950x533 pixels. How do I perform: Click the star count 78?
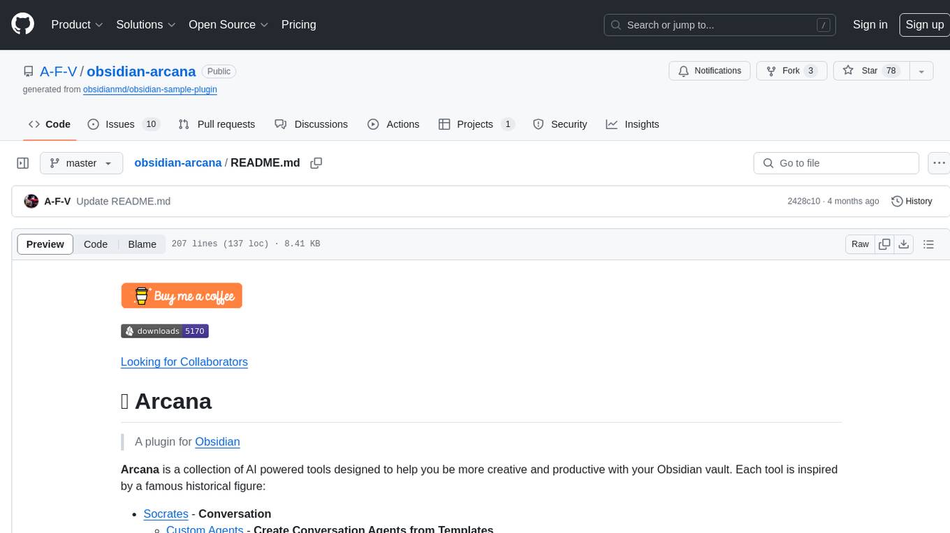coord(891,71)
